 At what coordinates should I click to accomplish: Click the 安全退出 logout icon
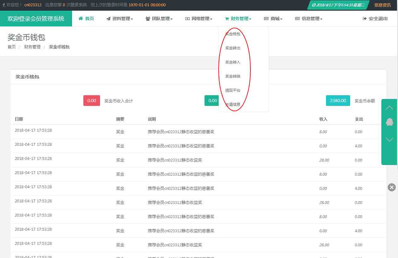click(x=365, y=19)
